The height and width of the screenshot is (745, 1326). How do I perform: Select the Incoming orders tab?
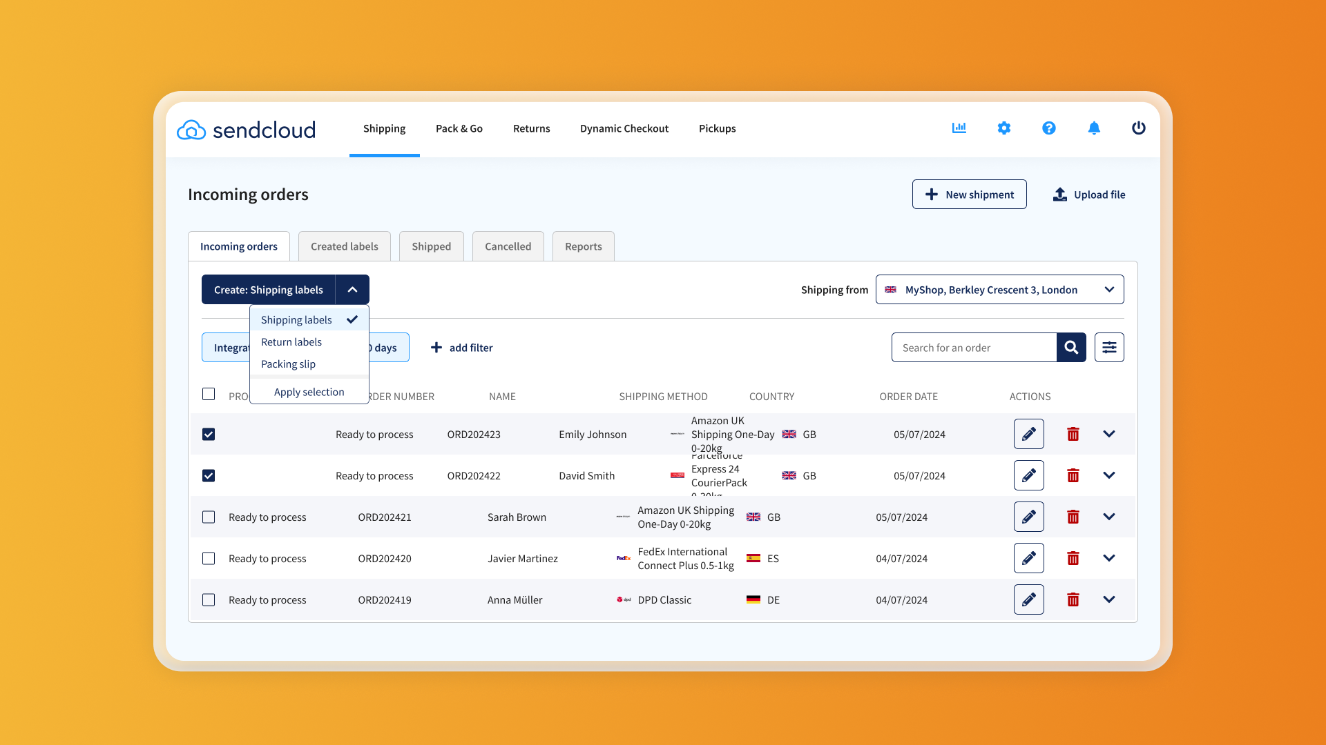pyautogui.click(x=239, y=246)
